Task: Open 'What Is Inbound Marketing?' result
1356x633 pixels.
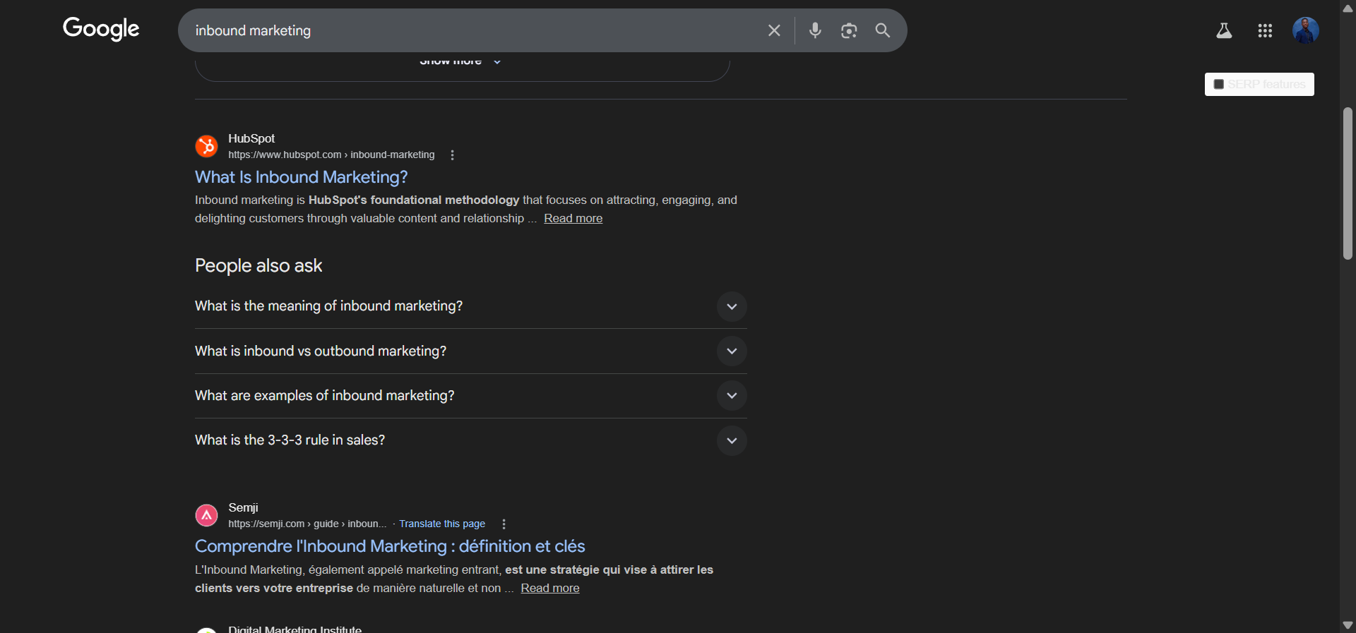Action: 301,177
